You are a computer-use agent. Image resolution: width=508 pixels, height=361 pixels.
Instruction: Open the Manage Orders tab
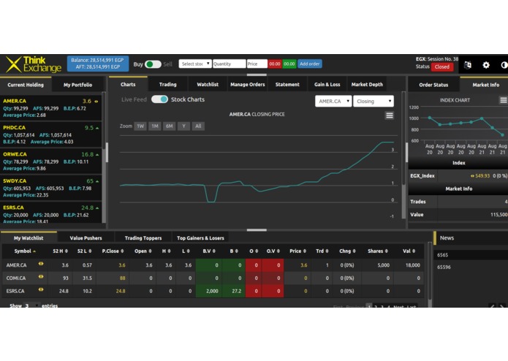248,84
